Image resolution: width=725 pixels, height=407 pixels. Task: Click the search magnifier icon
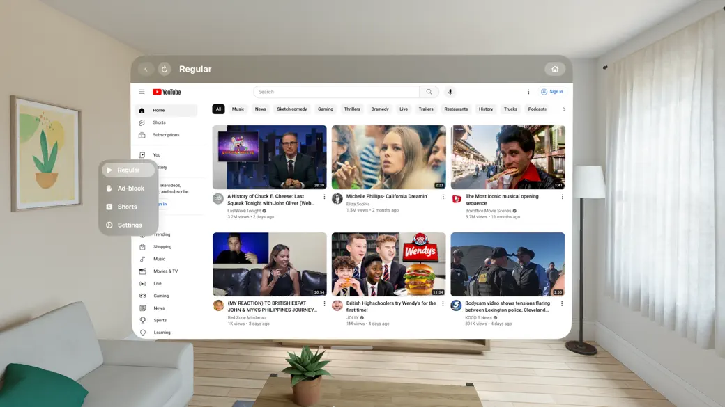point(429,91)
